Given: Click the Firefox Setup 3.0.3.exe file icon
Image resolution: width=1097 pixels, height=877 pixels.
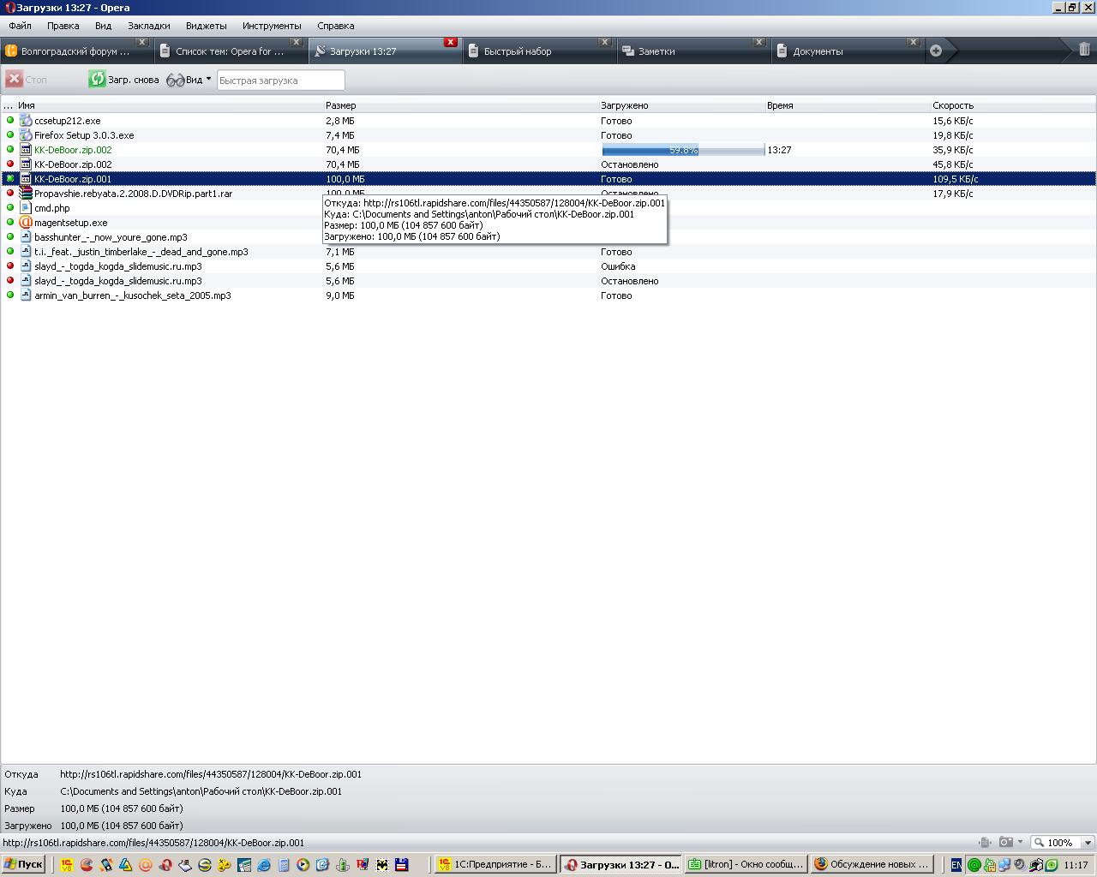Looking at the screenshot, I should pos(26,135).
